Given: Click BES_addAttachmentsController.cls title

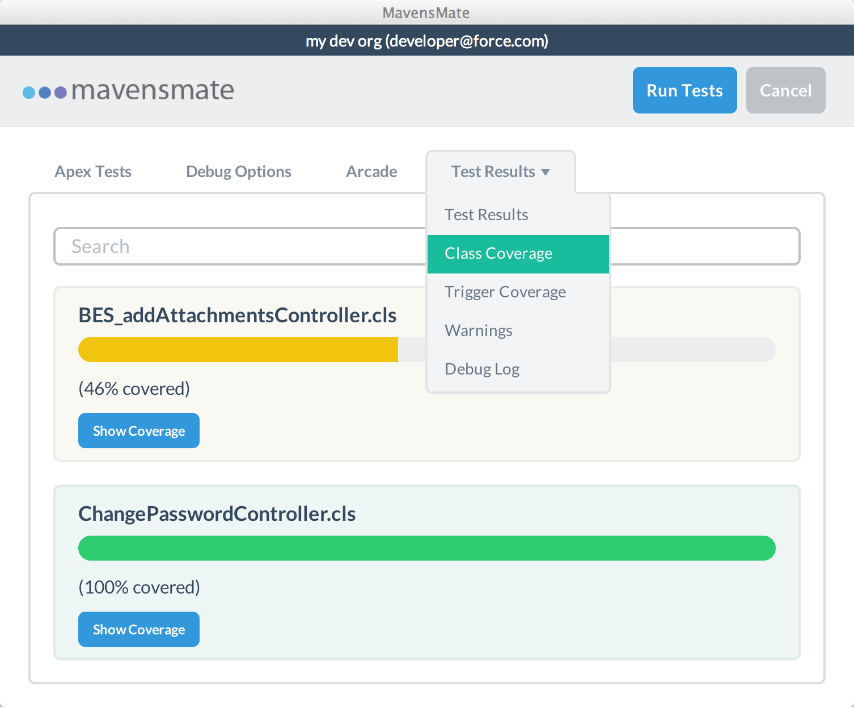Looking at the screenshot, I should click(238, 315).
